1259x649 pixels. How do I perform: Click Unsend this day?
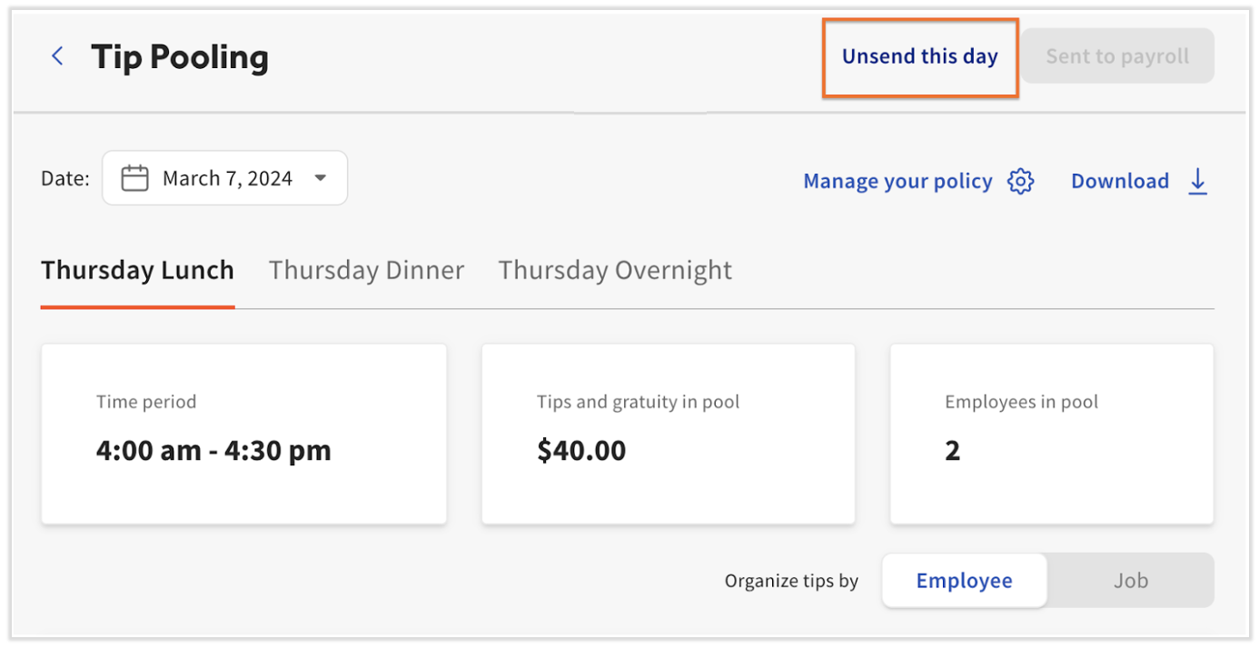coord(919,56)
